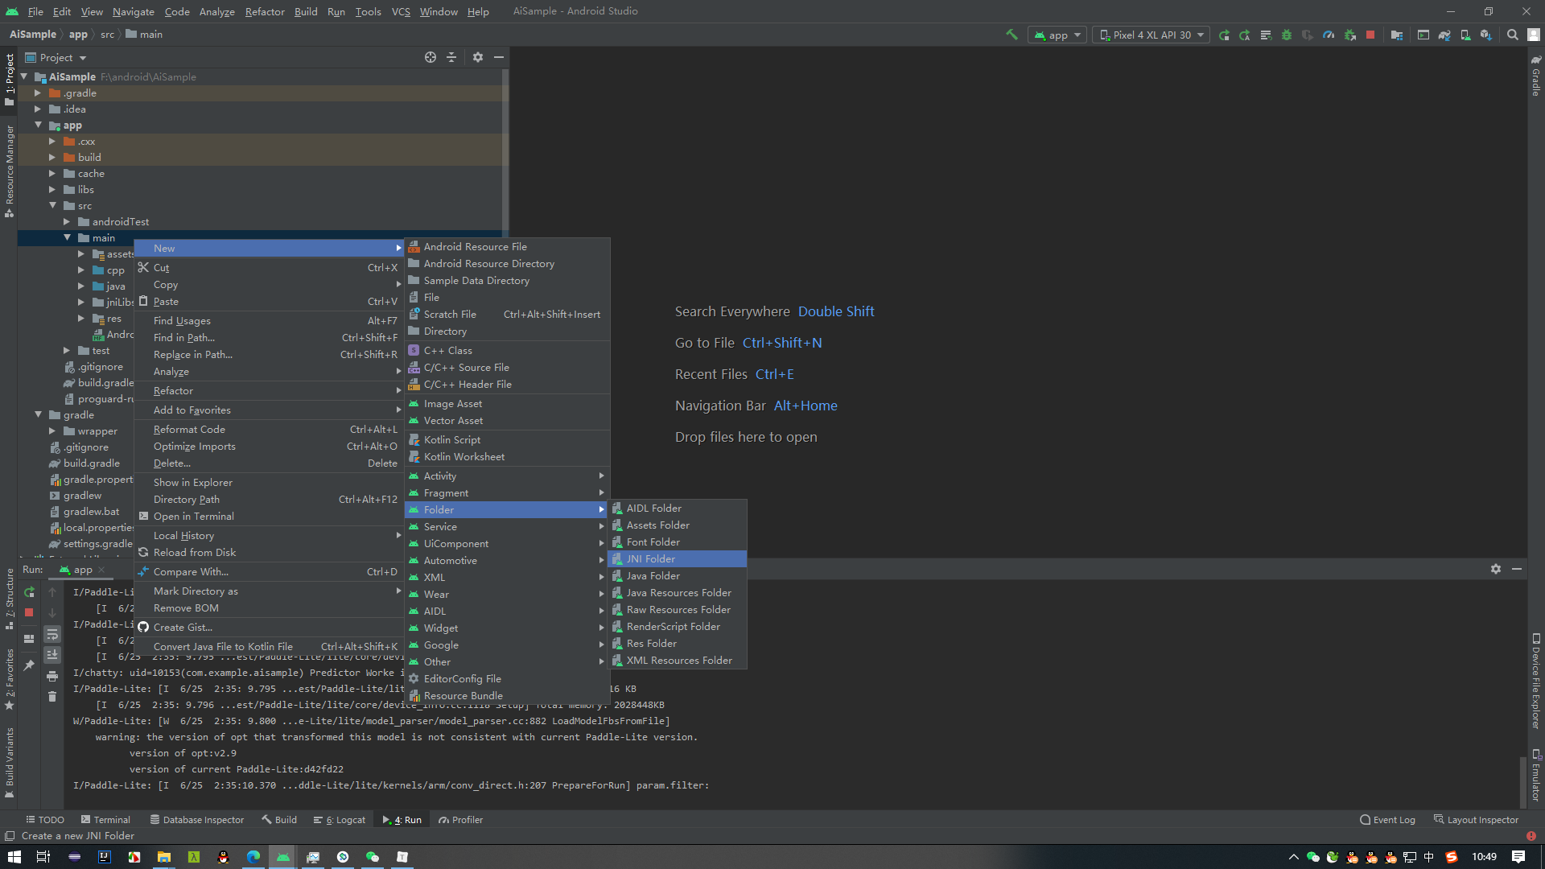Restore layout icon in Run panel
Image resolution: width=1545 pixels, height=869 pixels.
(29, 639)
